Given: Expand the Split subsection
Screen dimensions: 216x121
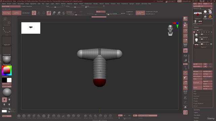Looking at the screenshot, I should click(195, 91).
